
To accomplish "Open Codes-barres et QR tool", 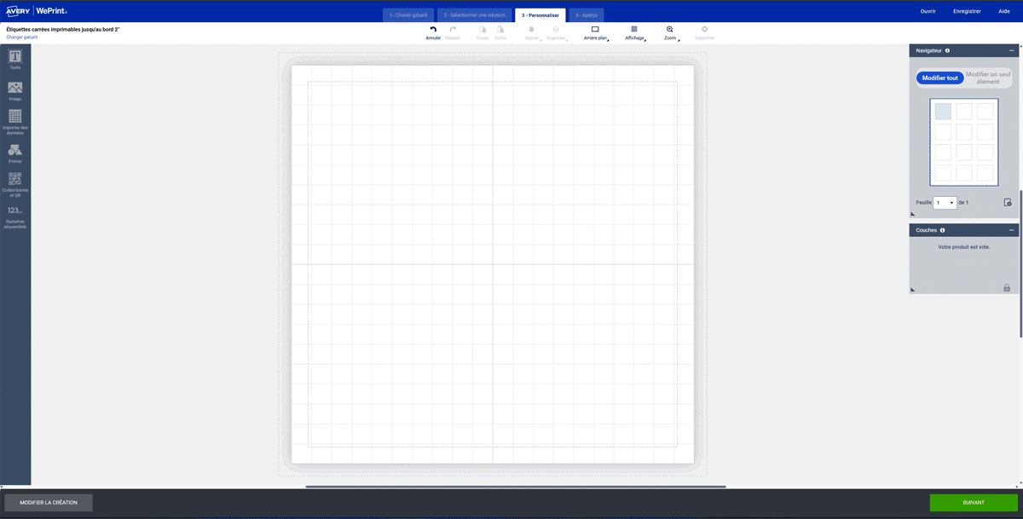I will point(15,184).
